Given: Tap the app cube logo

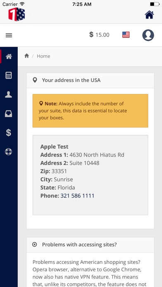Looking at the screenshot, I should pyautogui.click(x=17, y=14).
